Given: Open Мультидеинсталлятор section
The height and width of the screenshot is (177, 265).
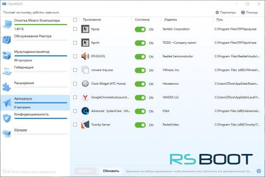Looking at the screenshot, I should coord(35,56).
